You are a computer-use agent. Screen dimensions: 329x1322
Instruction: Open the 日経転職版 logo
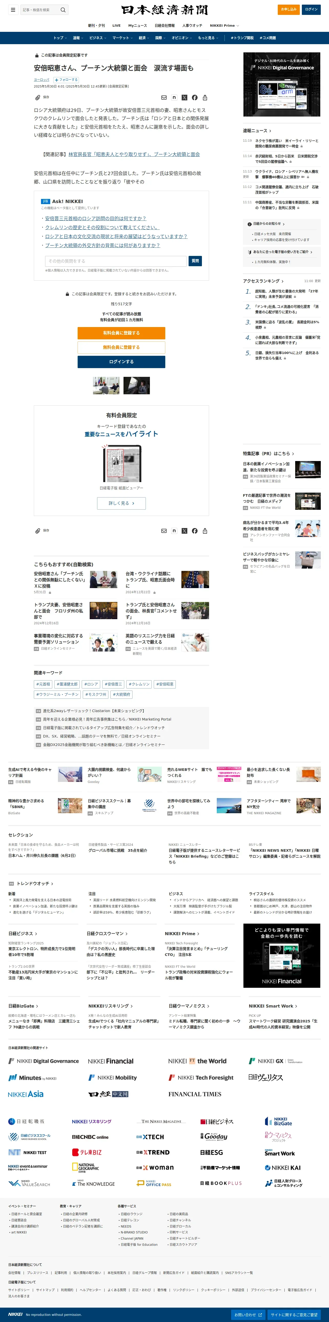26,1121
